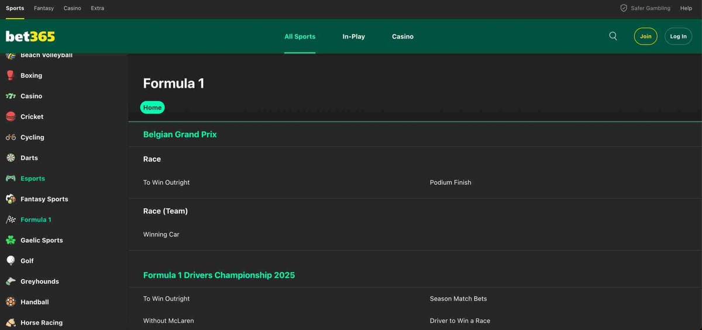The image size is (702, 330).
Task: Select Handball in the sports sidebar
Action: point(35,302)
